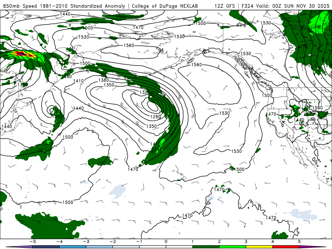Screen dimensions: 332x249
Task: Pick the blue swatch between -4 and -3
Action: (x=73, y=247)
